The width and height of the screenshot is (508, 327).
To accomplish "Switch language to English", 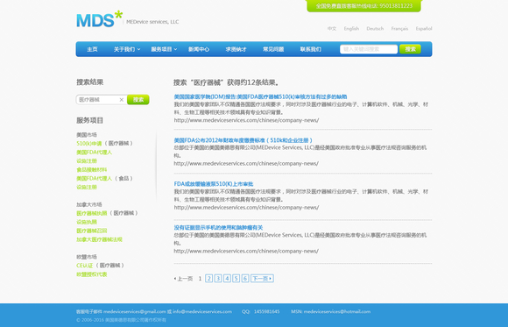I will point(351,29).
